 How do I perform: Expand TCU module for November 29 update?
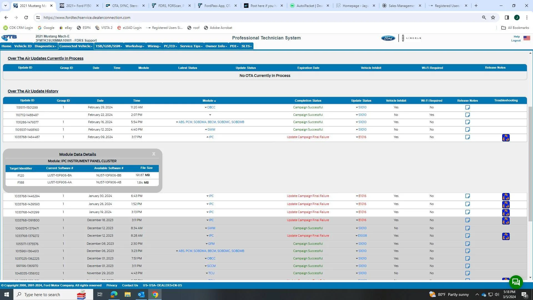(x=210, y=273)
